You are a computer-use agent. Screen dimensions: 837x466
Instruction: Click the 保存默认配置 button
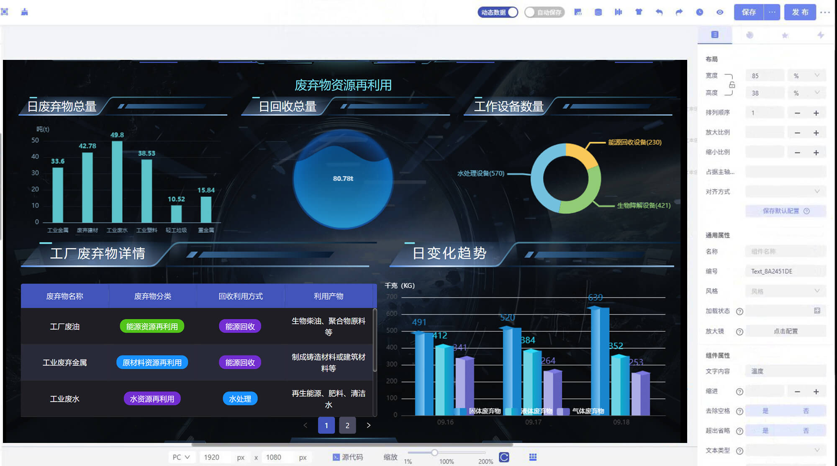click(781, 211)
